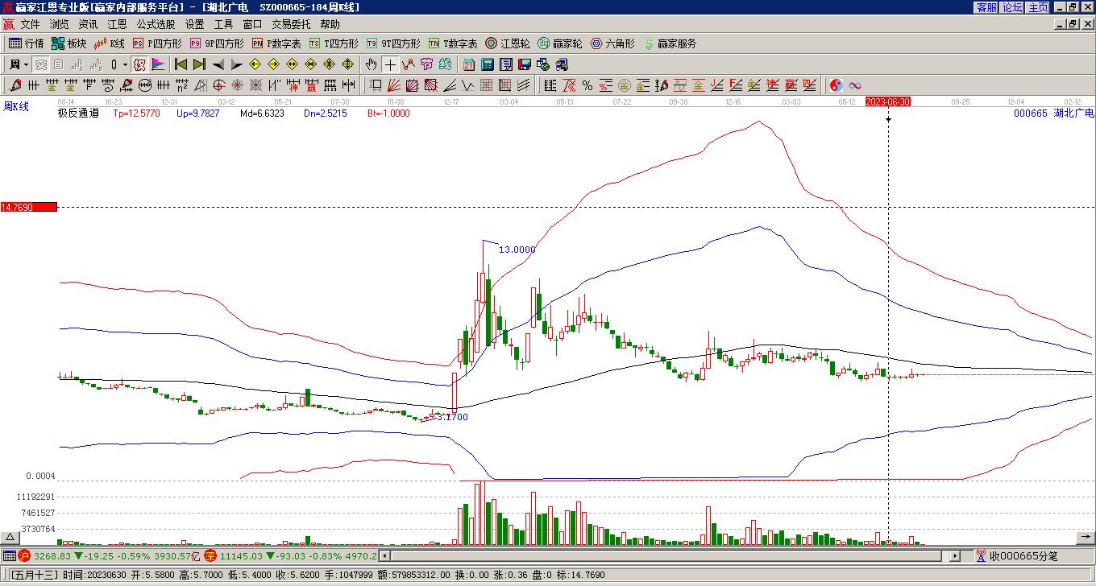Click the colorful flag icon
This screenshot has width=1096, height=586.
coord(158,64)
